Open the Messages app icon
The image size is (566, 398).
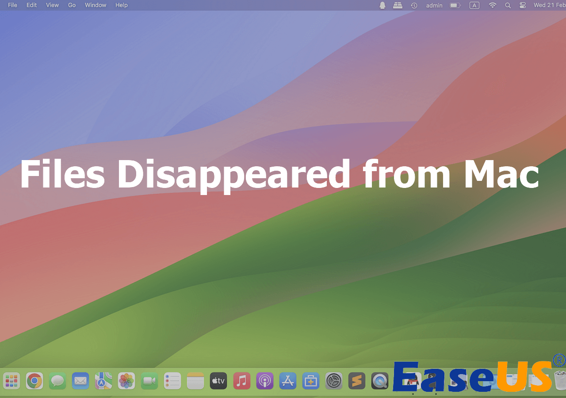click(57, 381)
